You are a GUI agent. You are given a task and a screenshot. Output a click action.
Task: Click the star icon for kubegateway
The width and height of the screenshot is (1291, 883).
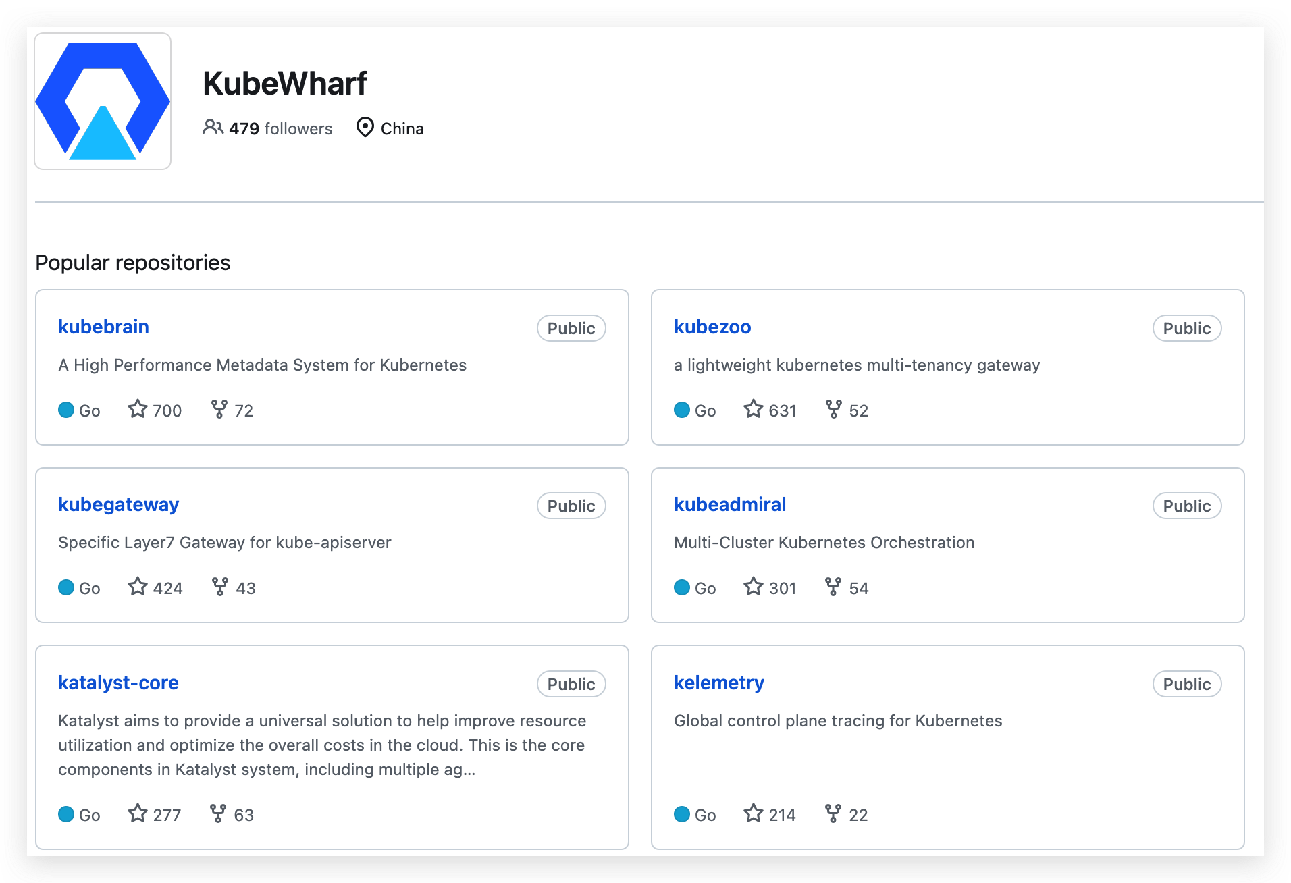138,587
